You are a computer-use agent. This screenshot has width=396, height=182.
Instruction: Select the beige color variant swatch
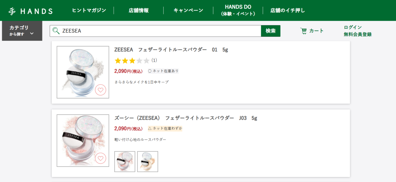coord(148,162)
